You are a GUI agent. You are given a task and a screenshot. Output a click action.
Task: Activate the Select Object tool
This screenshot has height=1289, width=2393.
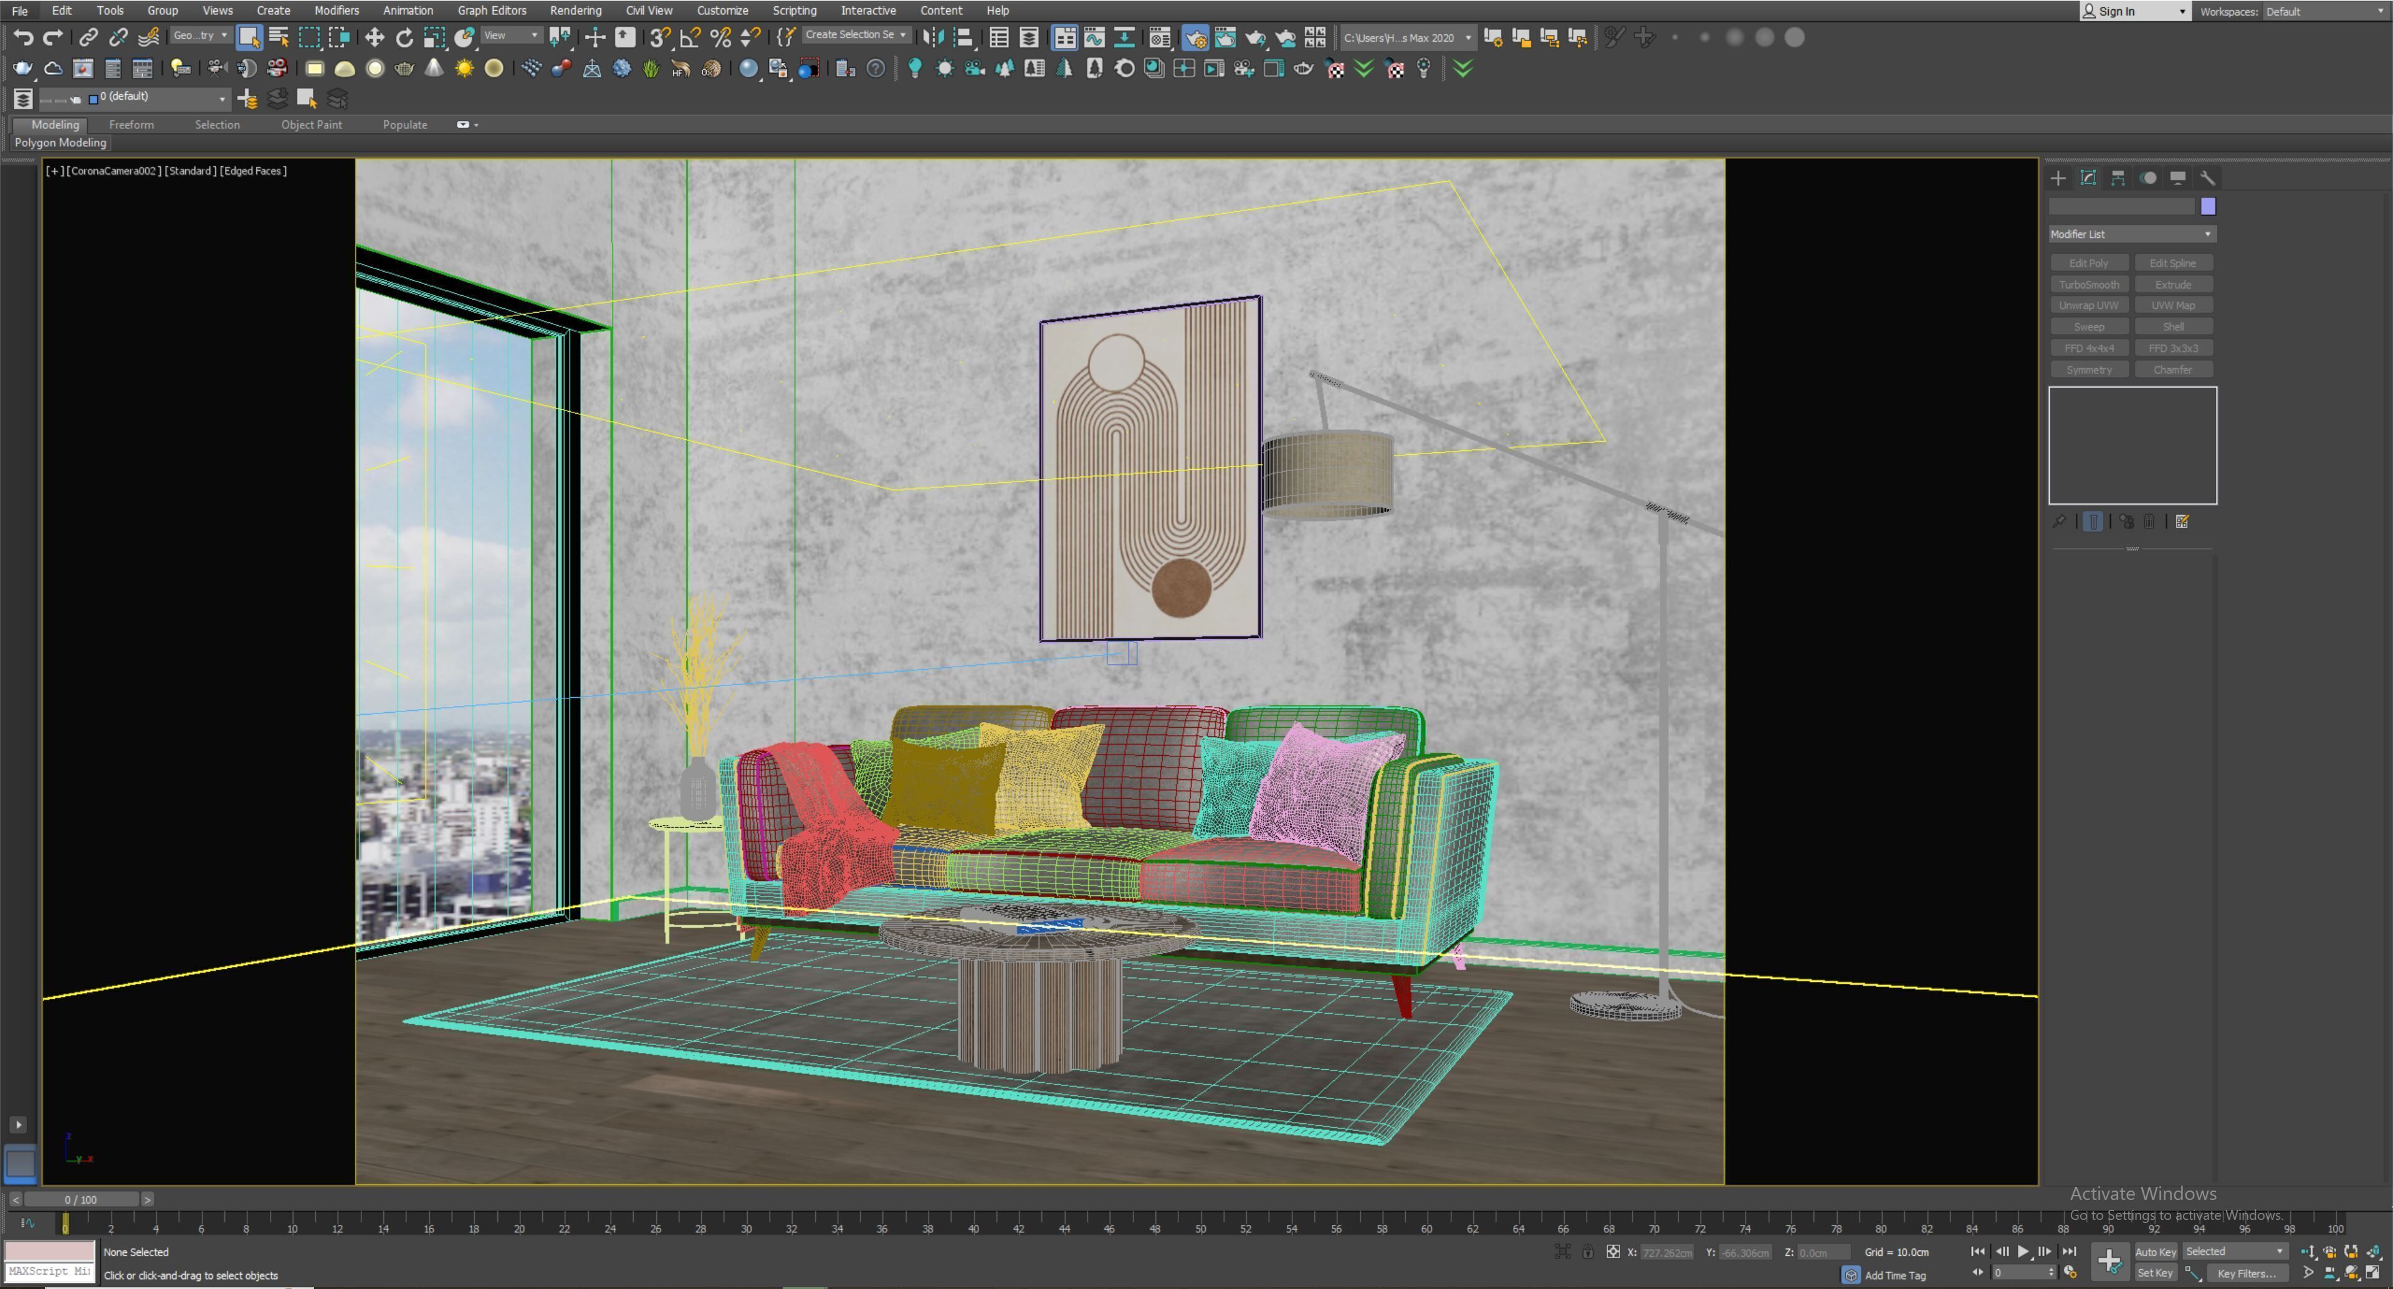(x=249, y=37)
